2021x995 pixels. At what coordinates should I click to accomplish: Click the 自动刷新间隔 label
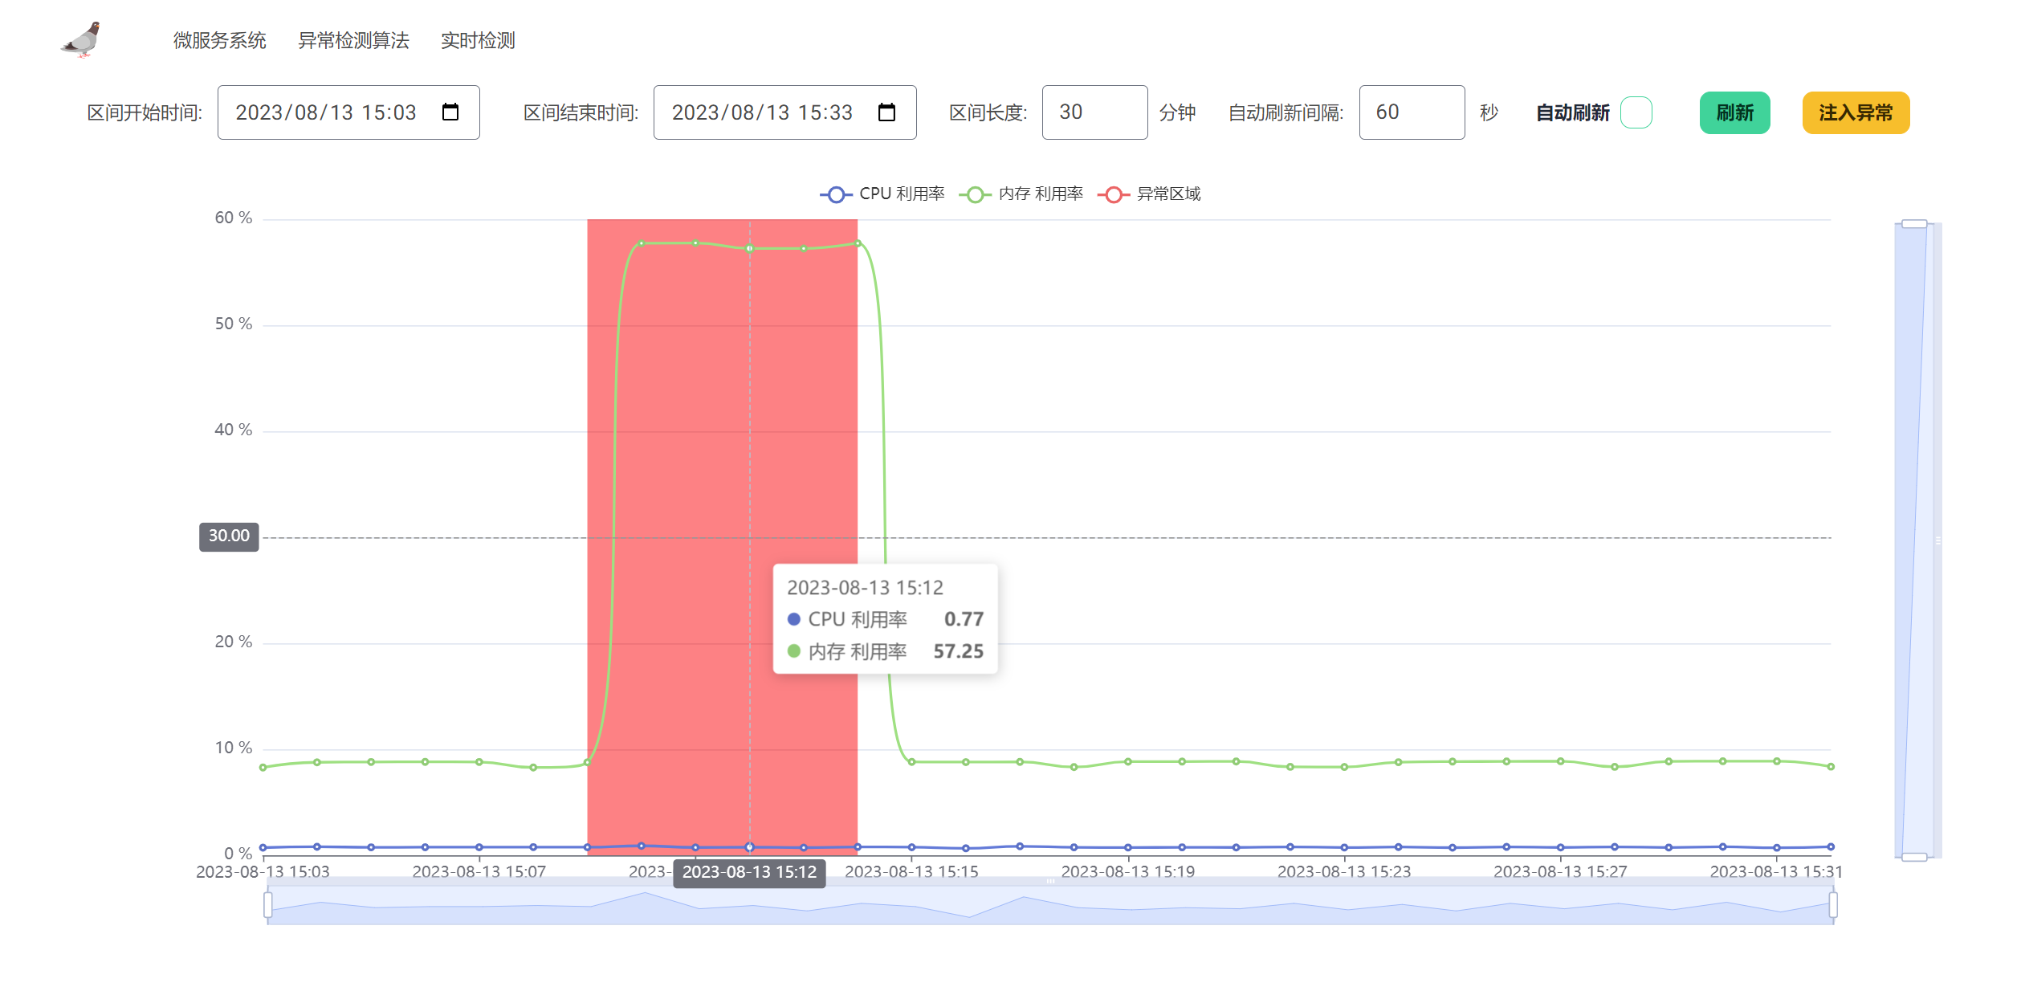tap(1286, 112)
